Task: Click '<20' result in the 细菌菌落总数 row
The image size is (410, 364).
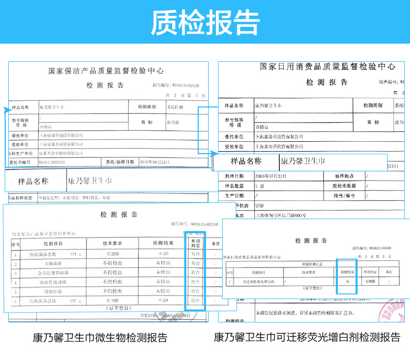Action: click(163, 253)
